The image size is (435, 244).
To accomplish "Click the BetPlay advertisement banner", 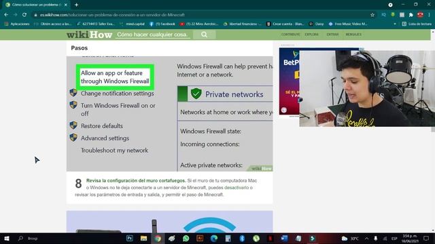I will tap(290, 81).
